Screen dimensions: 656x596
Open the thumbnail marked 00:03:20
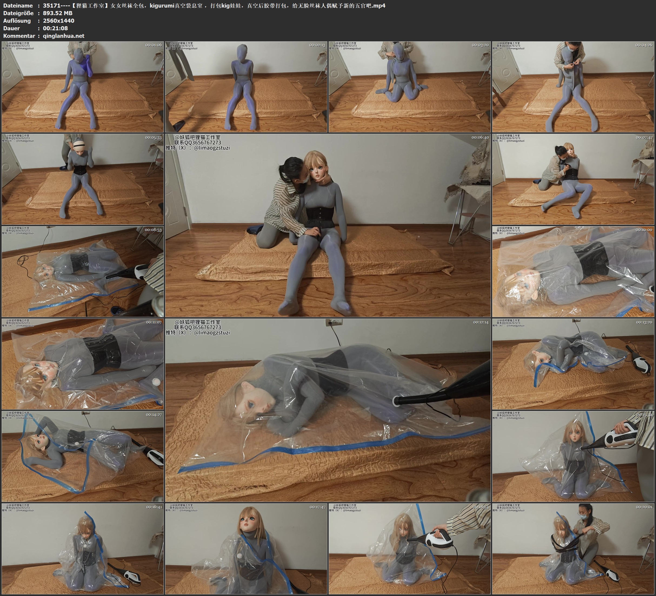[x=410, y=86]
